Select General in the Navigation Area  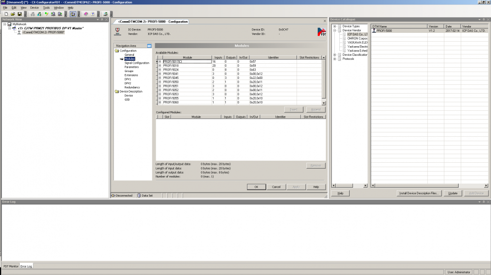[129, 55]
